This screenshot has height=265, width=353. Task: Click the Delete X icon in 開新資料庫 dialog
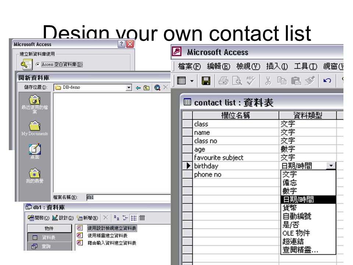(166, 87)
